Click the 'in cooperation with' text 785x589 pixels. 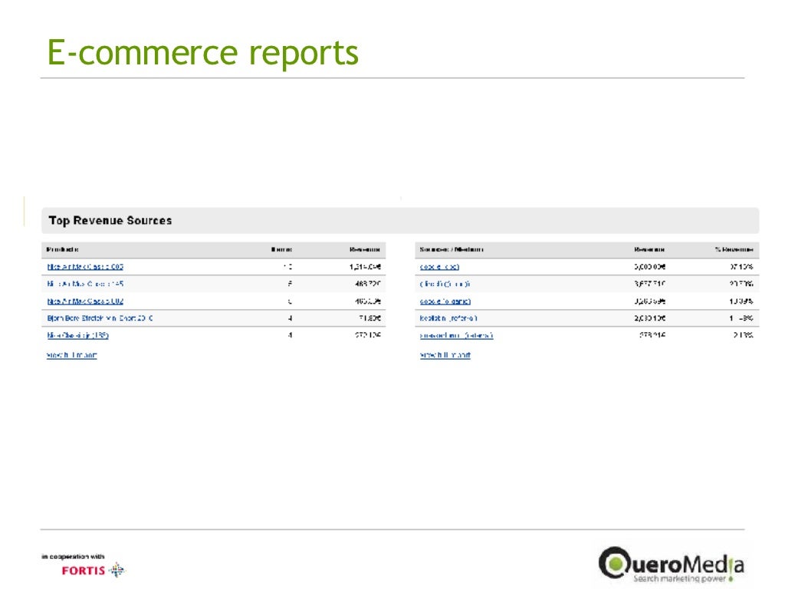(x=73, y=557)
